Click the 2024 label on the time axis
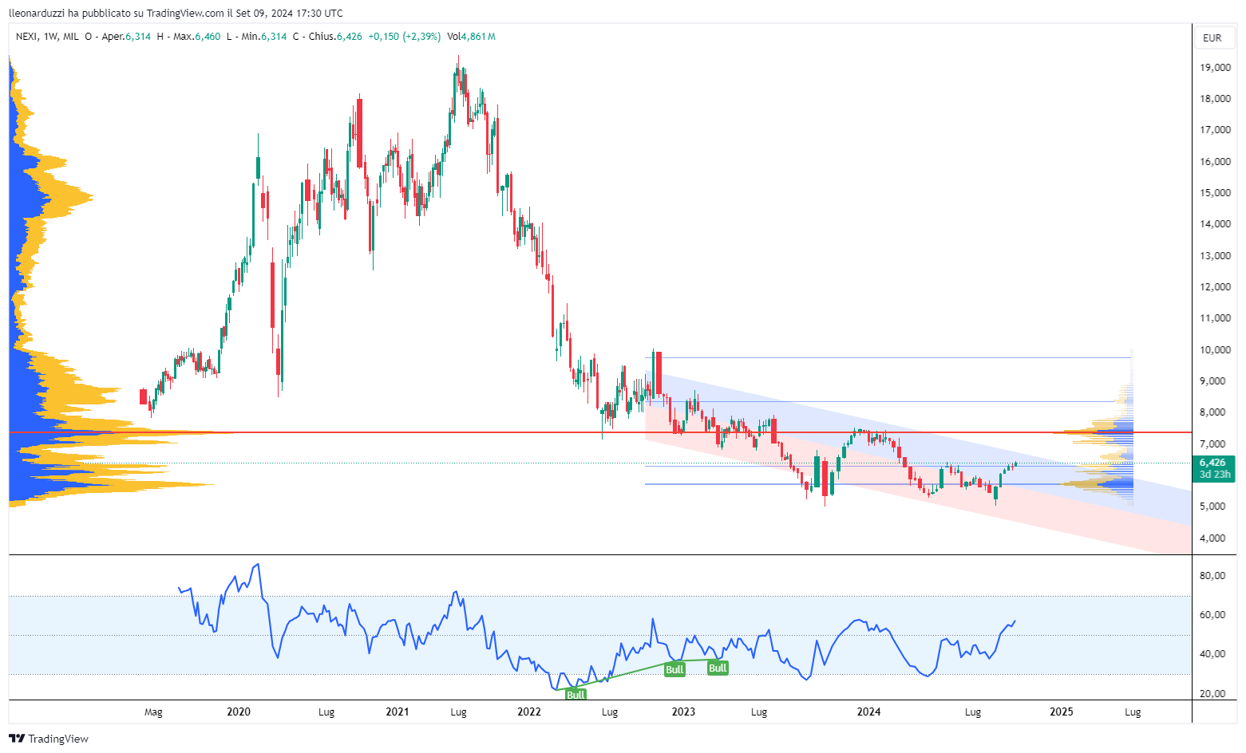Viewport: 1246px width, 753px height. click(x=868, y=712)
